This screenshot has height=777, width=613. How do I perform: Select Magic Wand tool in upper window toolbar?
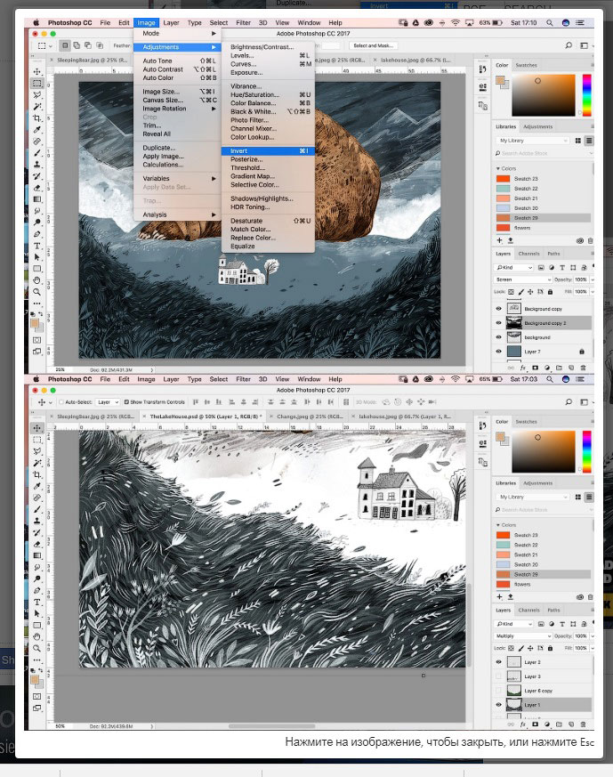pyautogui.click(x=37, y=107)
